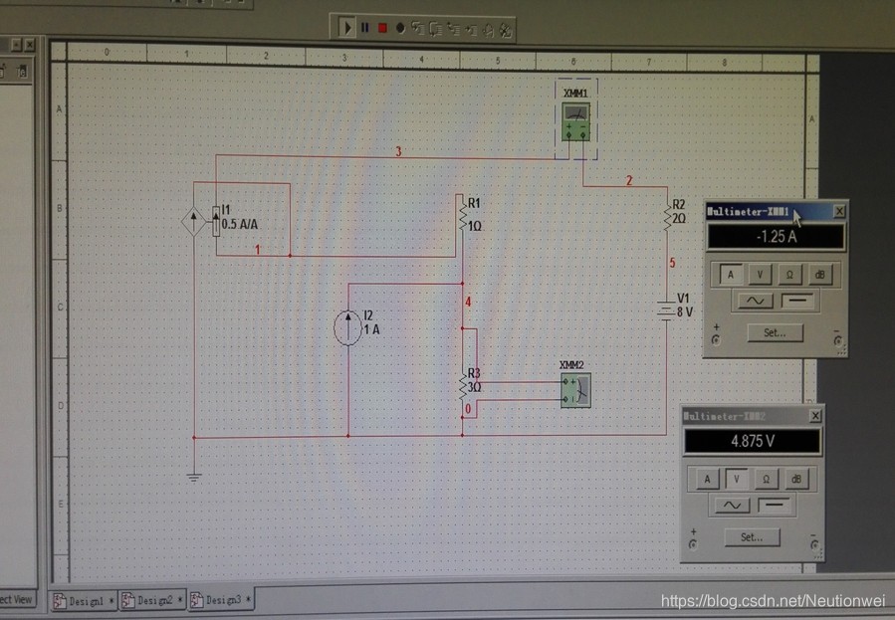
Task: Click the 0.5 A/A label of I1
Action: tap(240, 224)
